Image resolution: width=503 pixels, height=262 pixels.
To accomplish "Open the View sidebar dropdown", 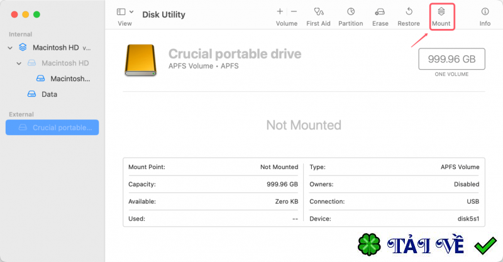I will pyautogui.click(x=125, y=12).
